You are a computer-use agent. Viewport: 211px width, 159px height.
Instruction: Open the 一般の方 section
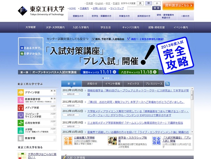click(185, 16)
